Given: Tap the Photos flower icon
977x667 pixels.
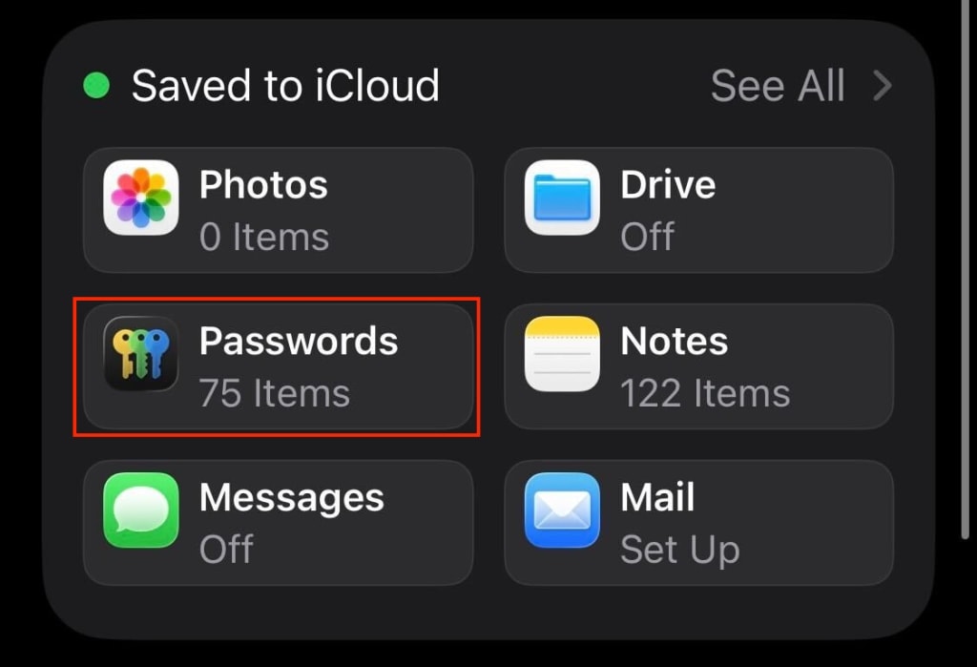Looking at the screenshot, I should click(141, 198).
